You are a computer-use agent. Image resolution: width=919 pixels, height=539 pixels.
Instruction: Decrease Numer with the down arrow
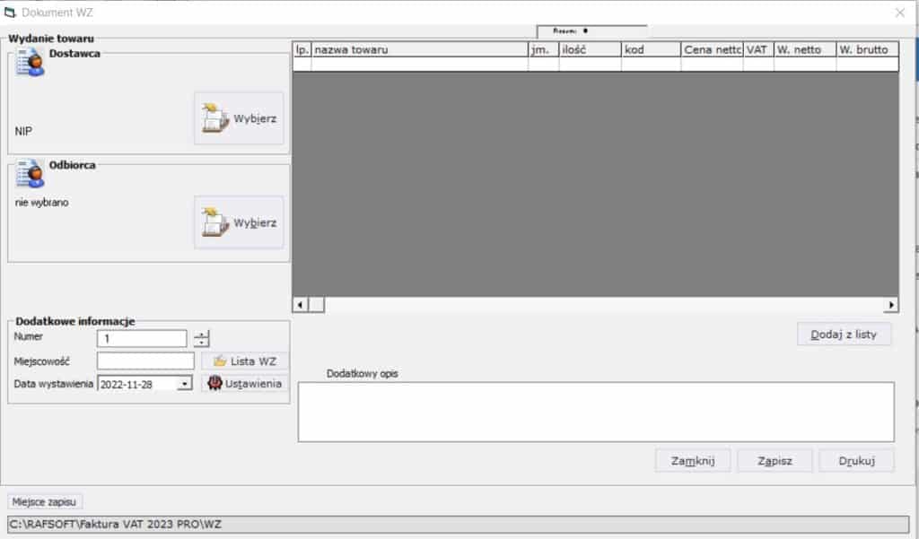(x=202, y=343)
